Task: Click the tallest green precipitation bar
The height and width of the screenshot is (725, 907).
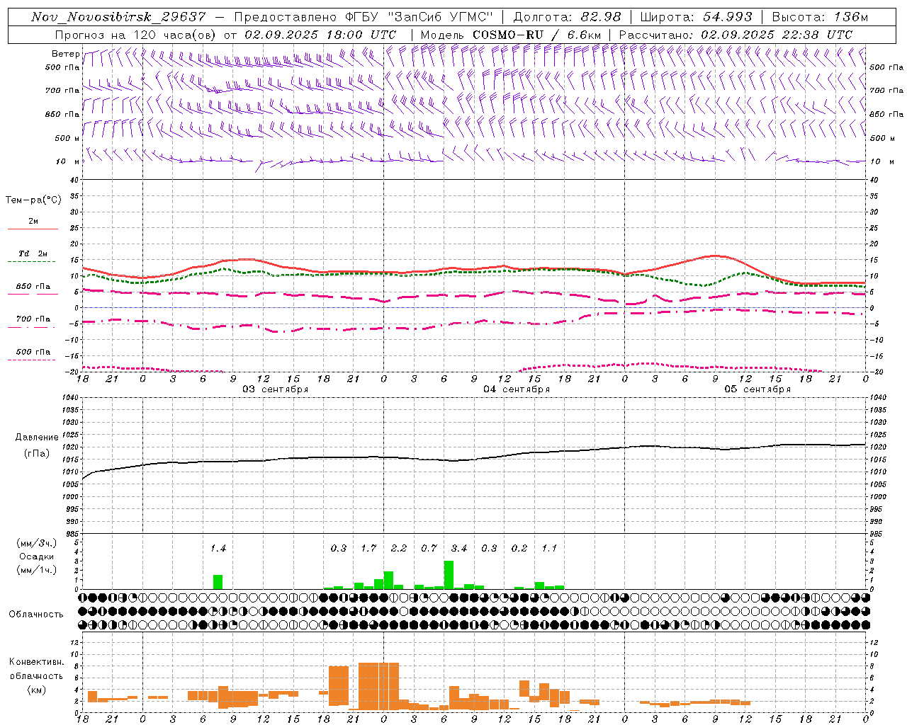Action: pos(449,575)
